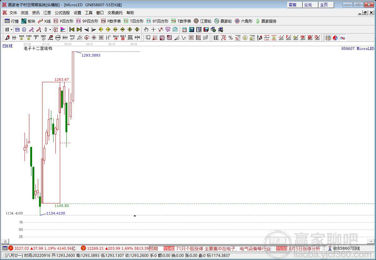376x260 pixels.
Task: Toggle the 权 price adjustment button
Action: (x=56, y=30)
